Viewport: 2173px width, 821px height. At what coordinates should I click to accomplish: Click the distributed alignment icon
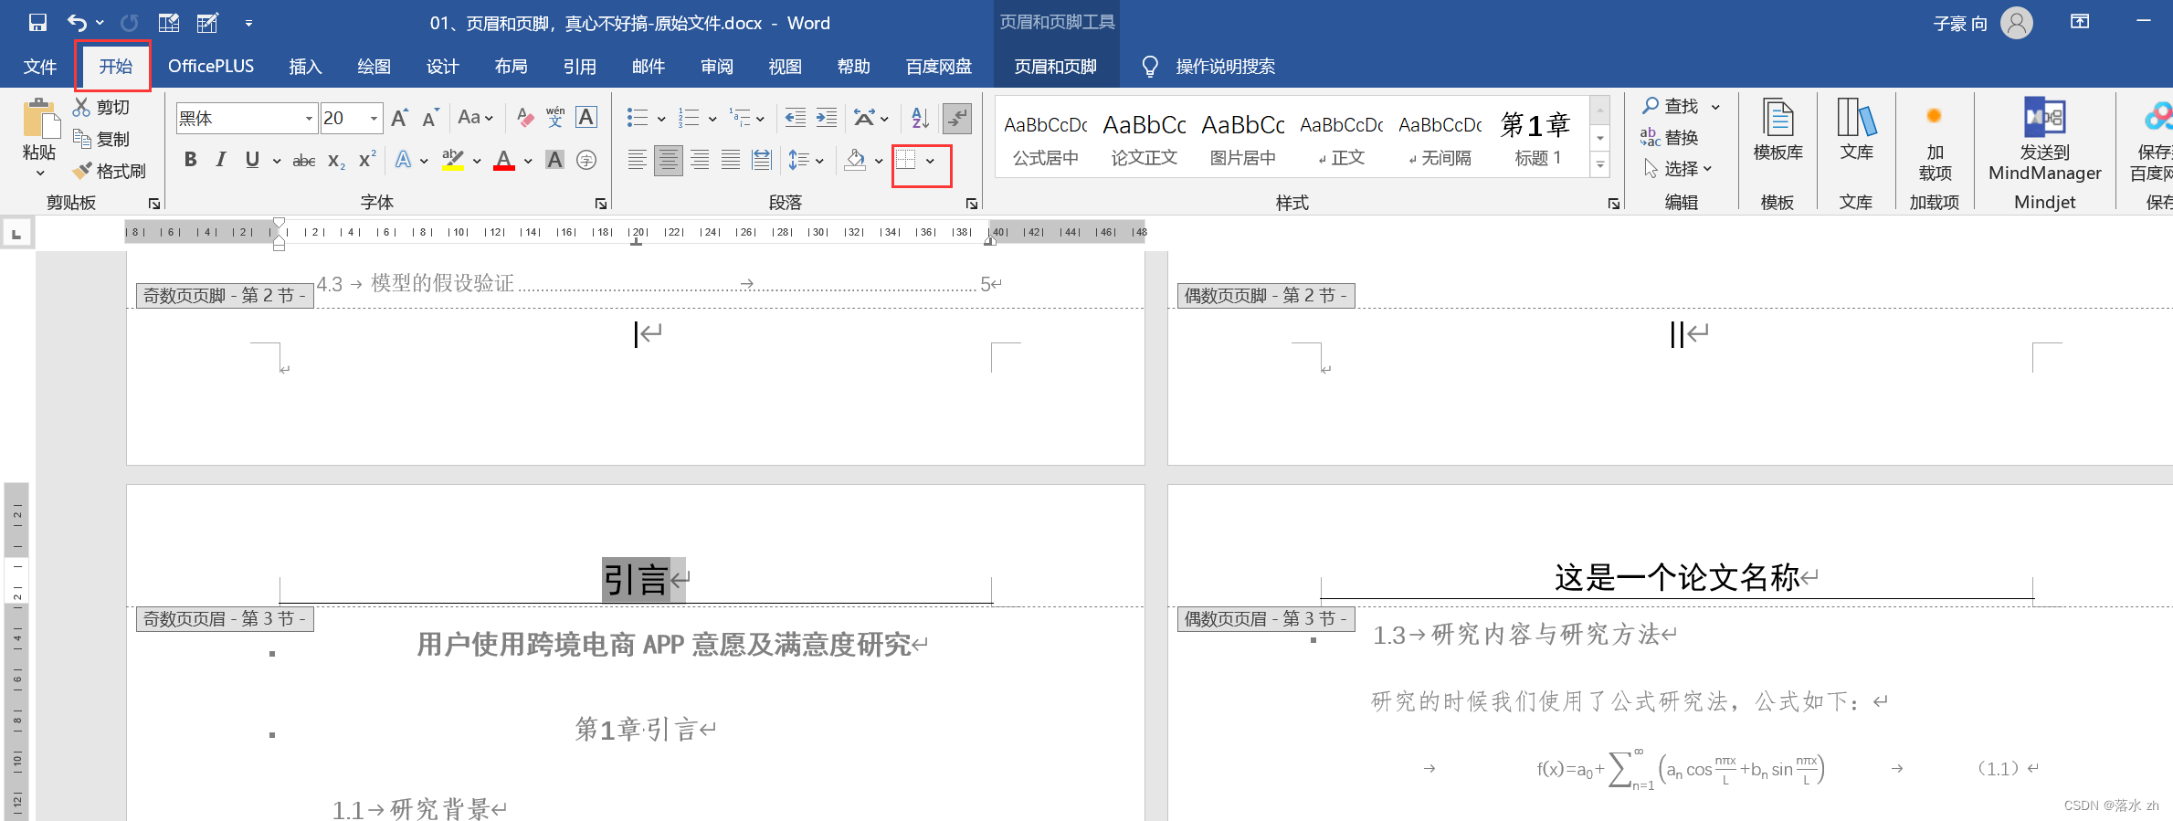pyautogui.click(x=761, y=160)
